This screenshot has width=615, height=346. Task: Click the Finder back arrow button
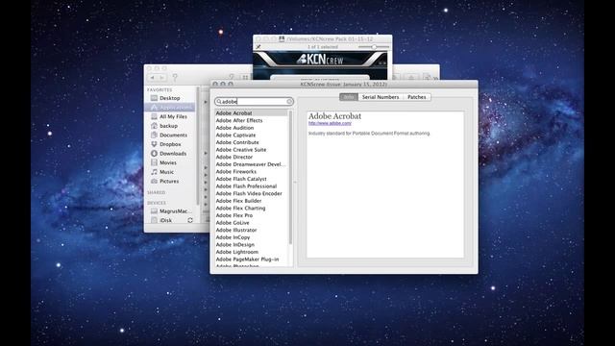[152, 78]
